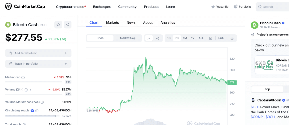Switch to candlestick chart view
This screenshot has width=289, height=125.
(157, 38)
